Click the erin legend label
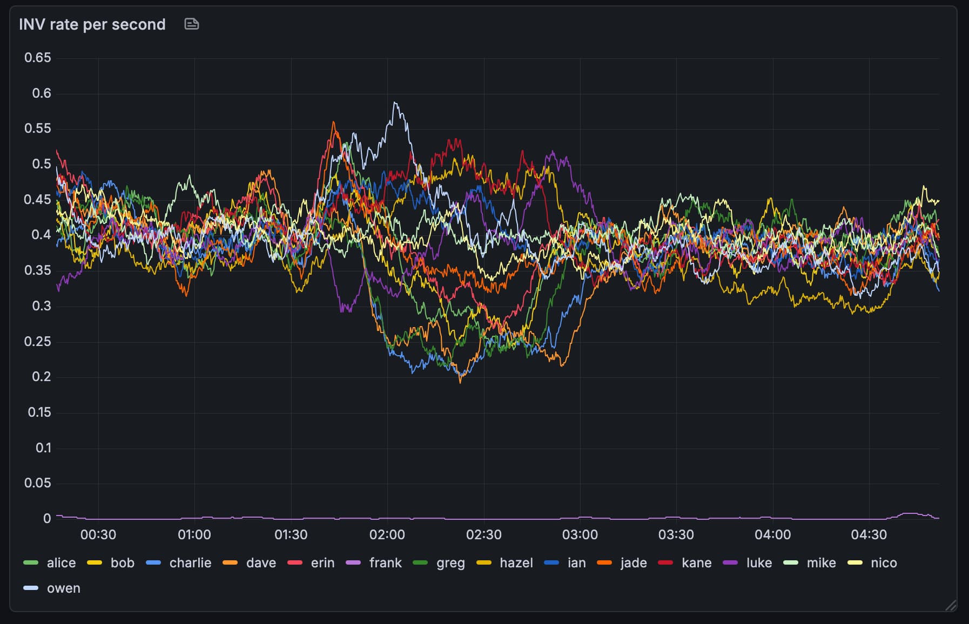Screen dimensions: 969x624 point(322,563)
